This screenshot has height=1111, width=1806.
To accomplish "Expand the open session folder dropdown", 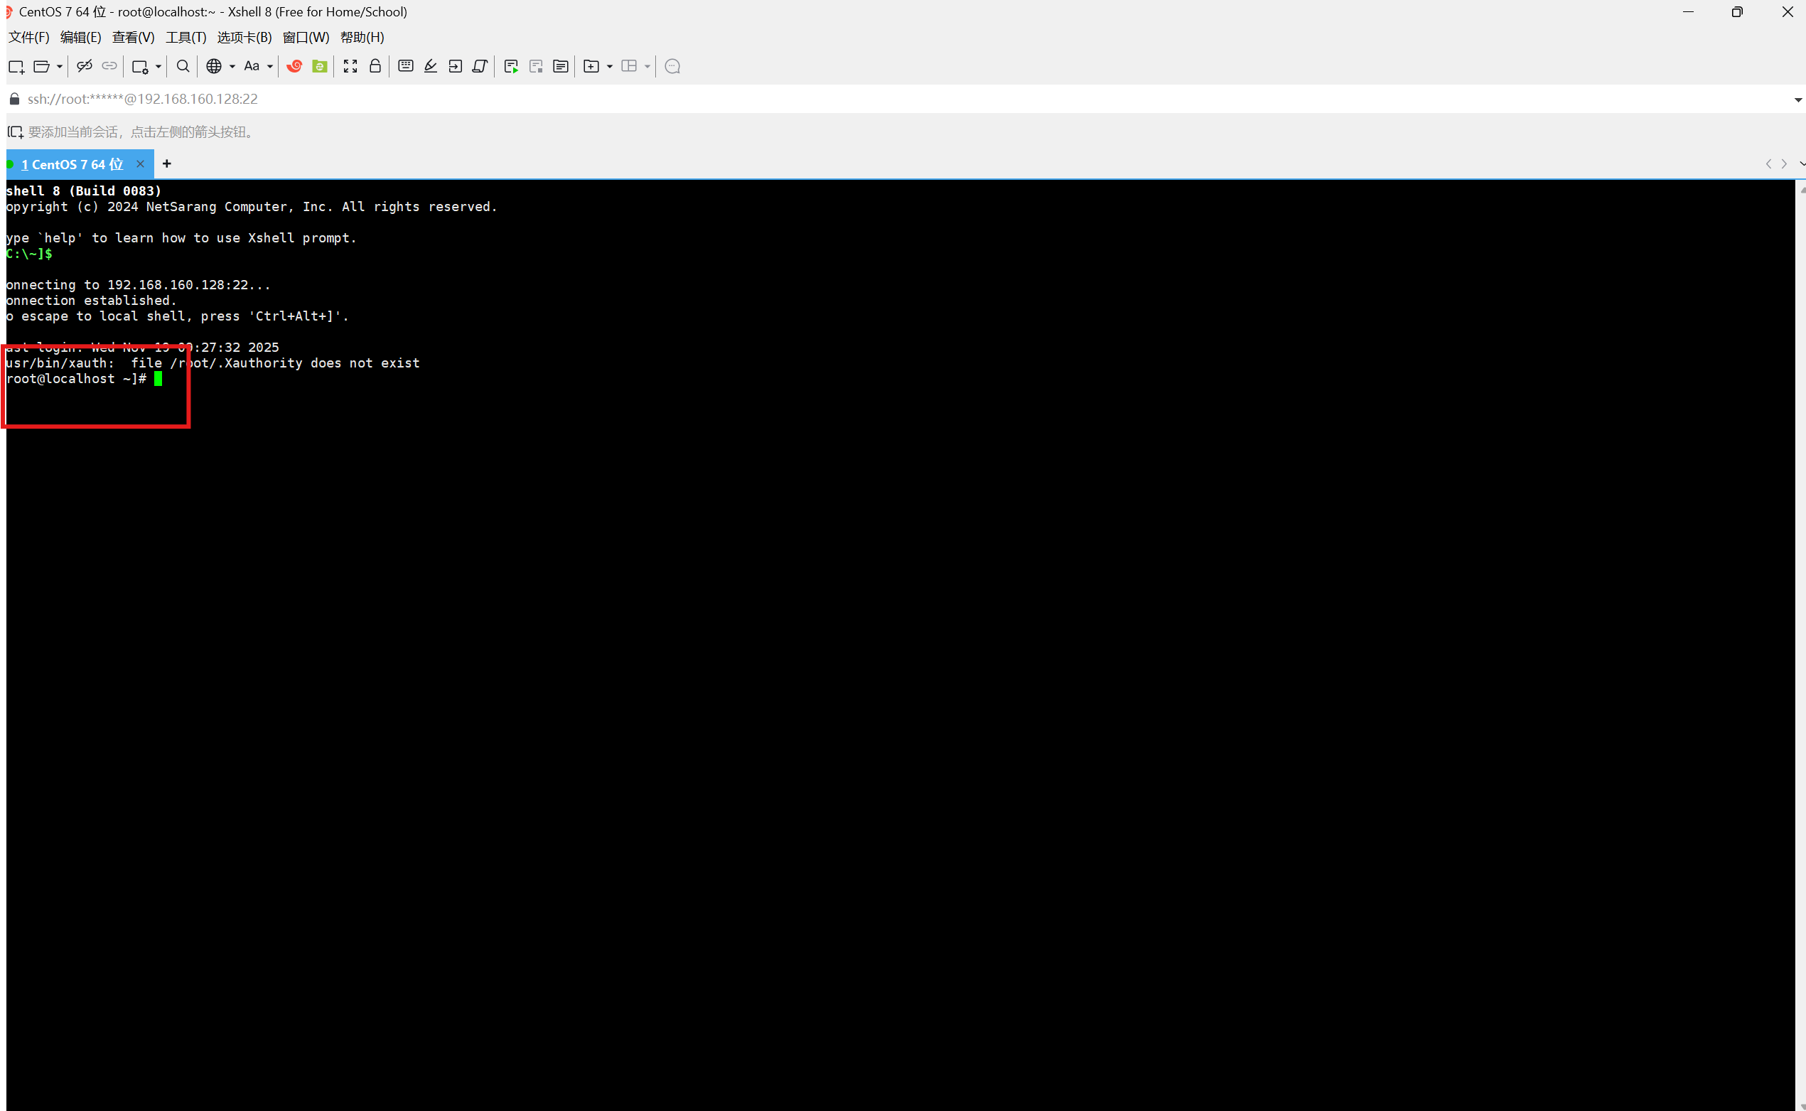I will pyautogui.click(x=59, y=66).
